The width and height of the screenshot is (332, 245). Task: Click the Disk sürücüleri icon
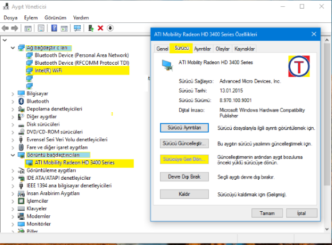click(21, 125)
